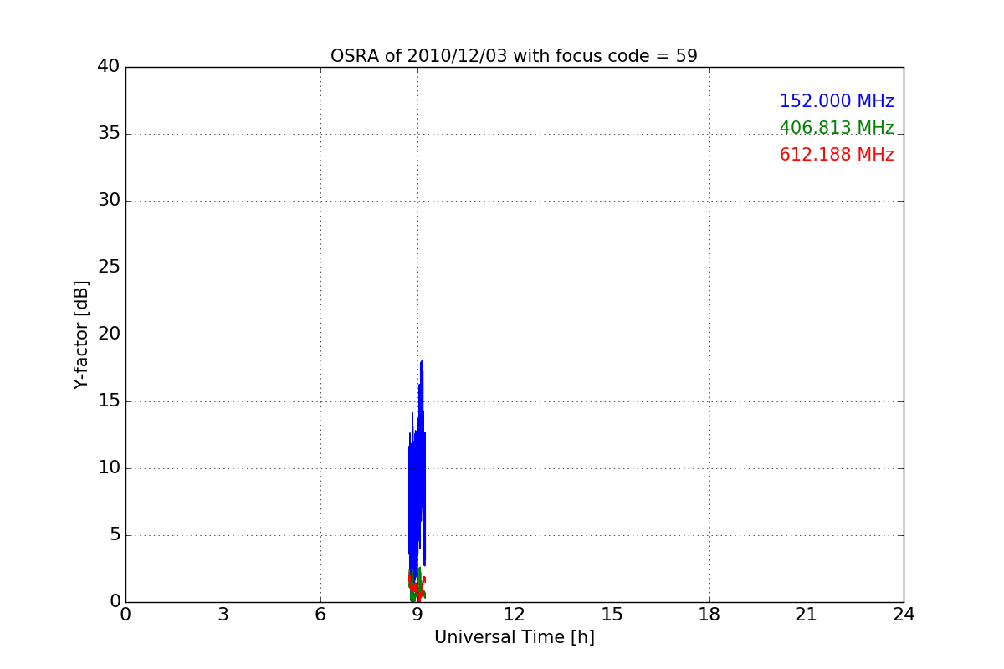
Task: Click the x-axis tick label 15
Action: (612, 615)
